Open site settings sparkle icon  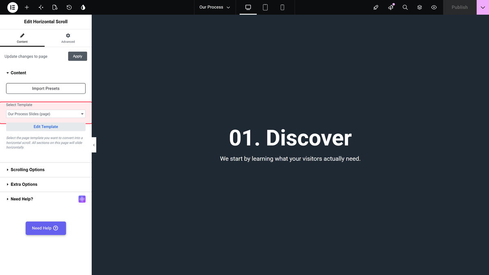pos(41,7)
